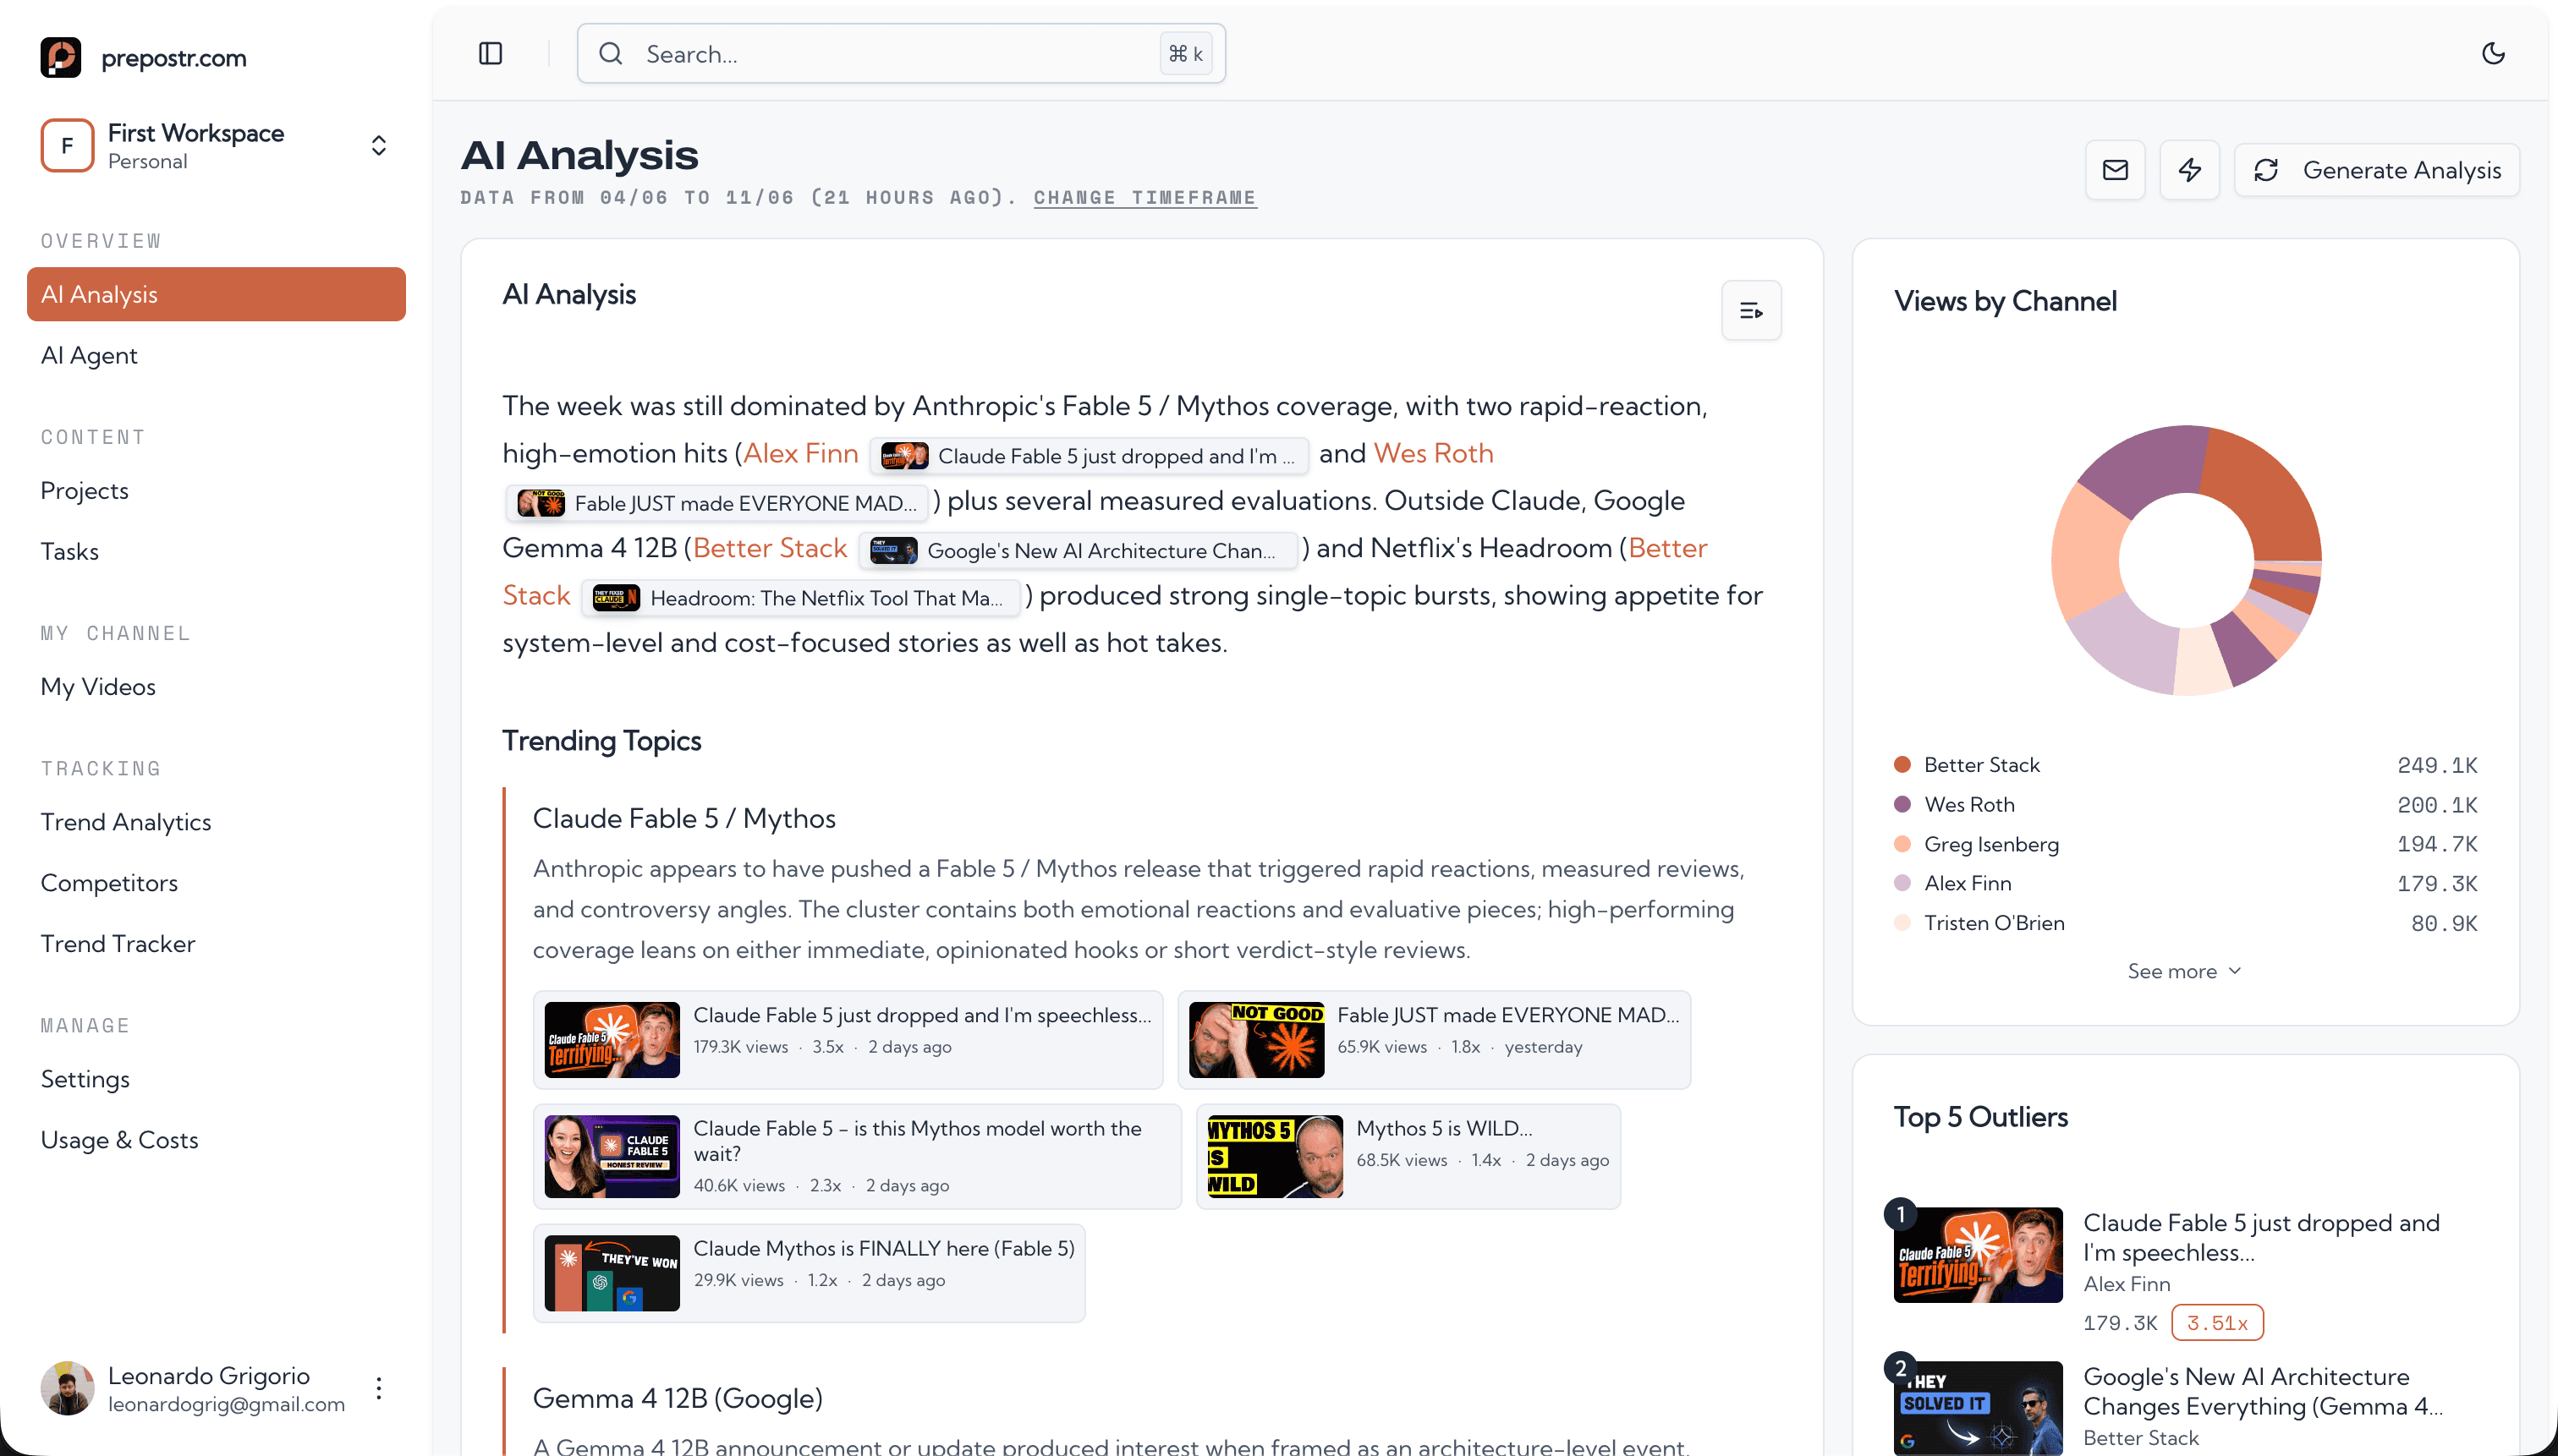The height and width of the screenshot is (1456, 2558).
Task: Open Trend Analytics in sidebar
Action: click(x=126, y=822)
